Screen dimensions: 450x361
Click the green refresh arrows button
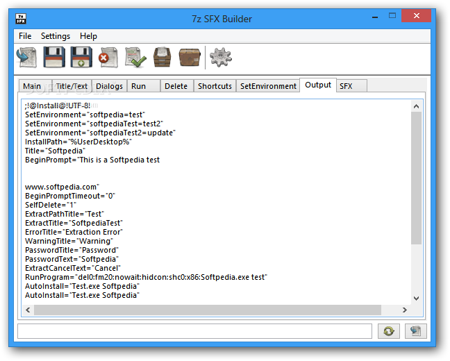coord(389,331)
